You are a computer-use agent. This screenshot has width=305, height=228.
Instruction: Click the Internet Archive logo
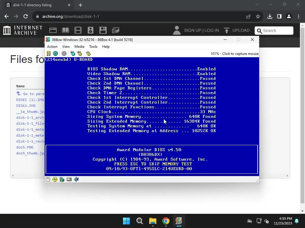pos(23,30)
